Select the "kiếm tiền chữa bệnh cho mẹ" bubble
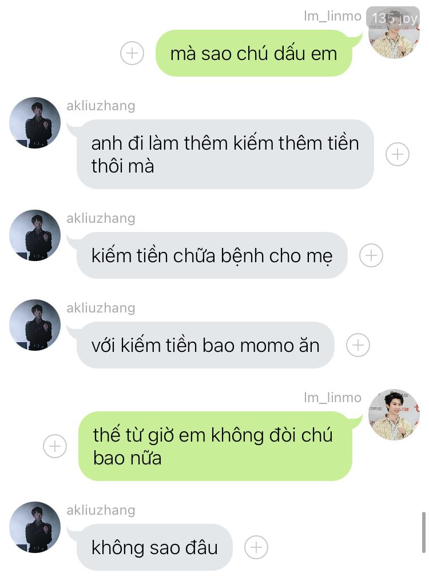 point(212,255)
